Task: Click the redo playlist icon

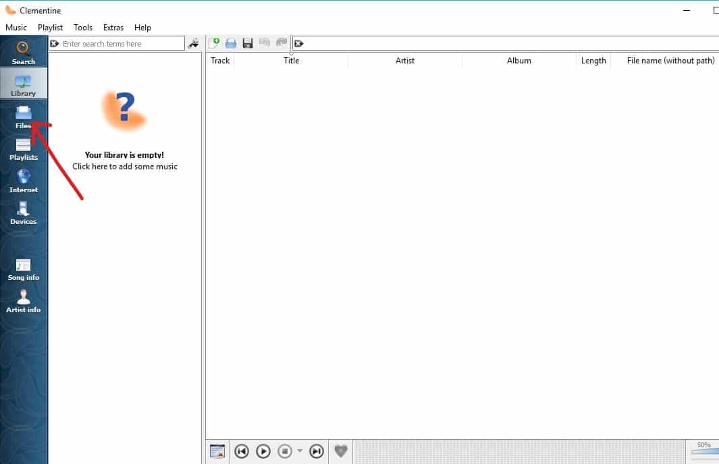Action: [x=282, y=43]
